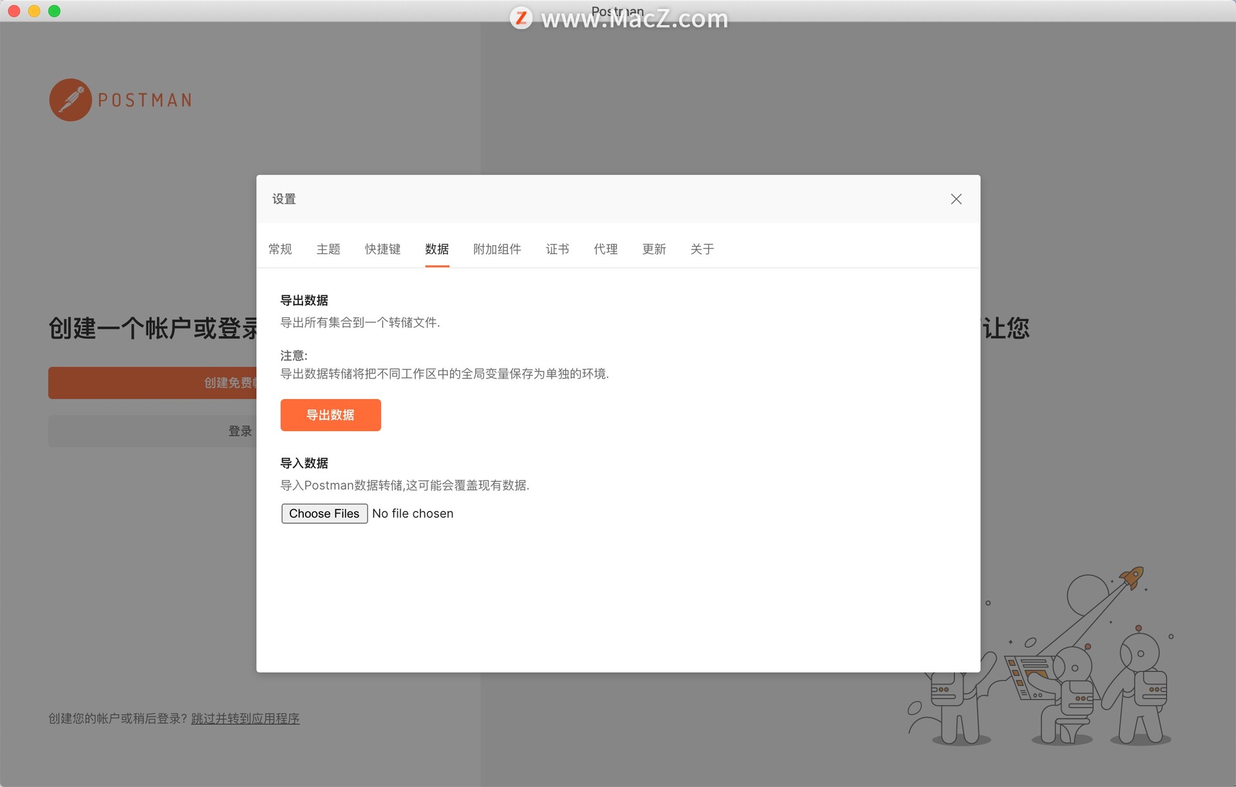Switch to the 常规 tab
Viewport: 1236px width, 787px height.
[x=280, y=249]
